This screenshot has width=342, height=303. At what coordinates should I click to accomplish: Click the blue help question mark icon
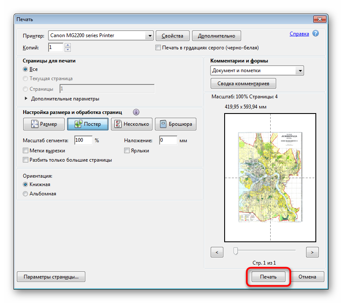[x=315, y=34]
